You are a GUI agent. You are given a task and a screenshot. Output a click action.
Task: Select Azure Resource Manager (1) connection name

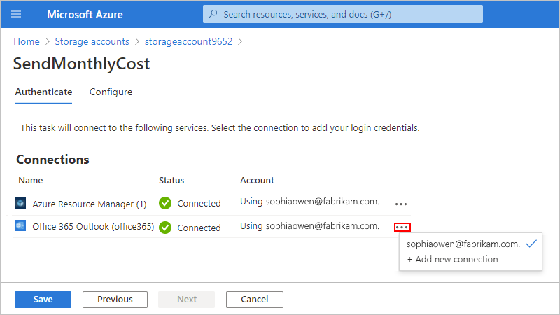tap(90, 204)
